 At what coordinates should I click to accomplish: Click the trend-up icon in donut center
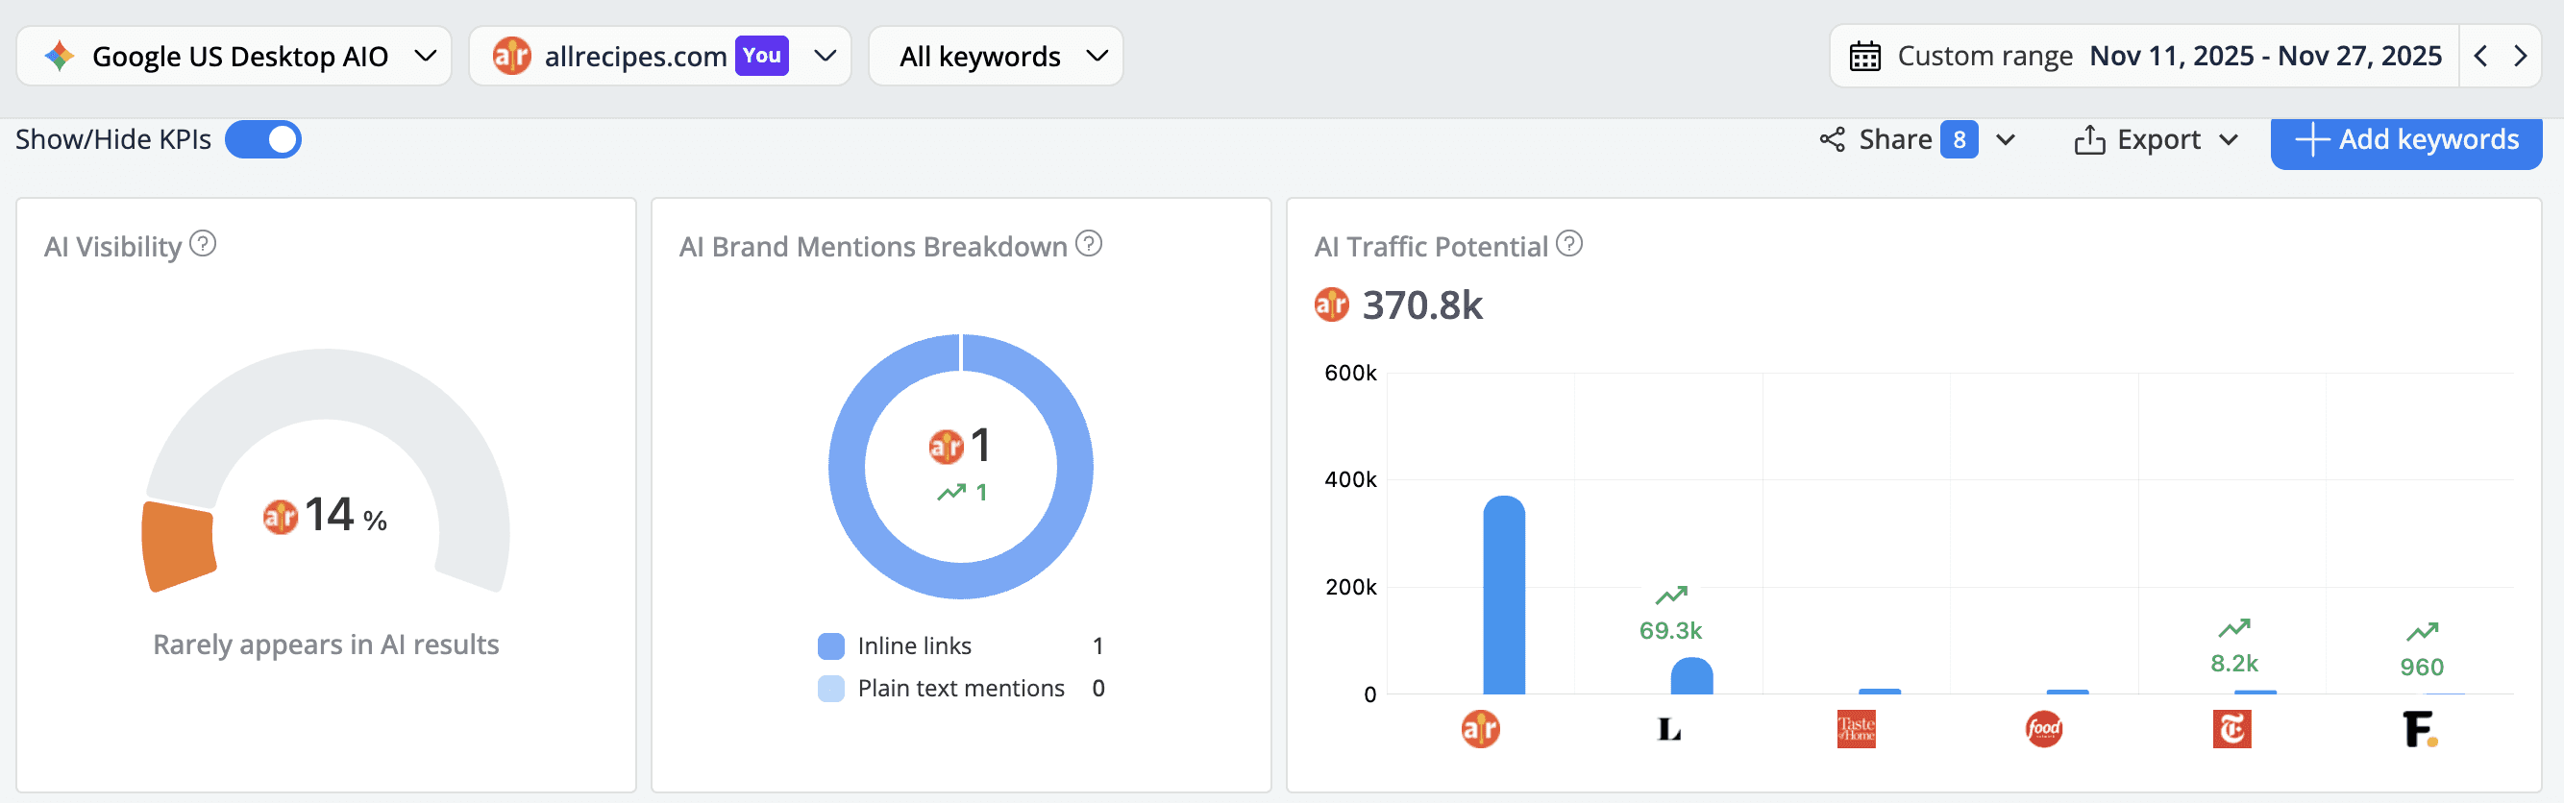pyautogui.click(x=950, y=493)
